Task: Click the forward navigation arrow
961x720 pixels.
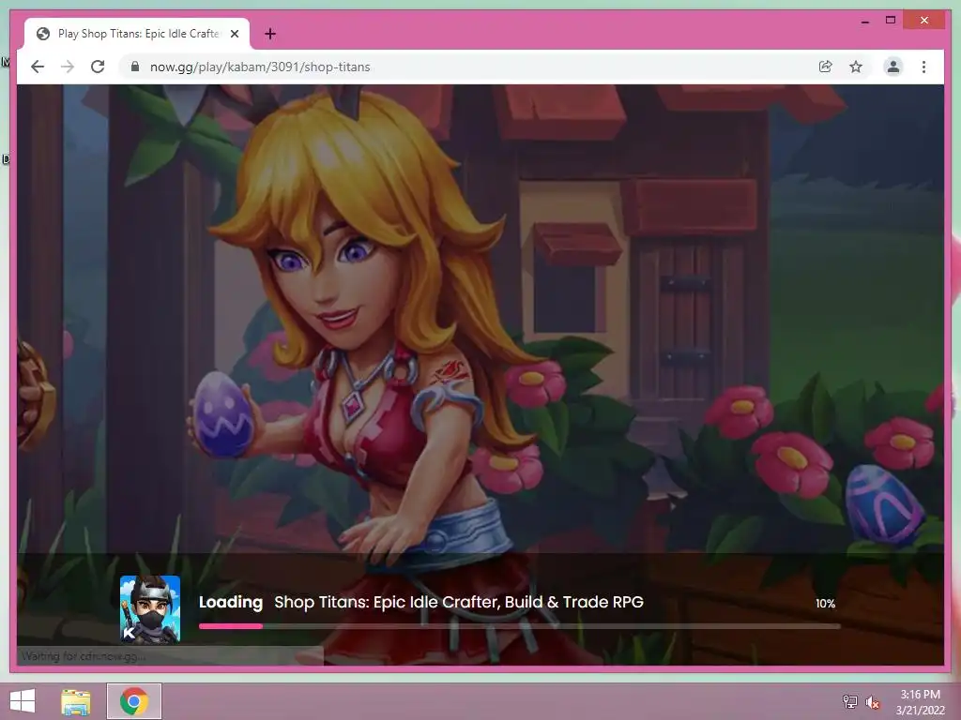Action: [68, 67]
